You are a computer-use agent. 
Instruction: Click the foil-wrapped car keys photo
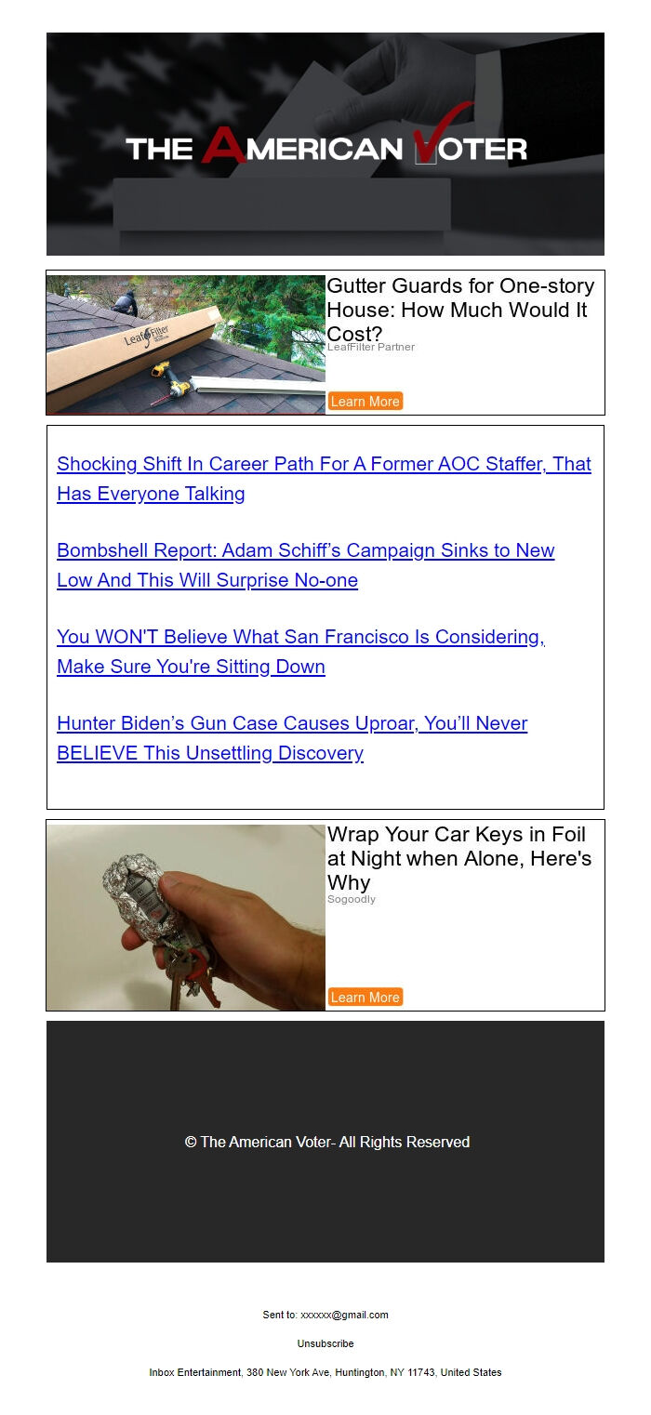[186, 918]
